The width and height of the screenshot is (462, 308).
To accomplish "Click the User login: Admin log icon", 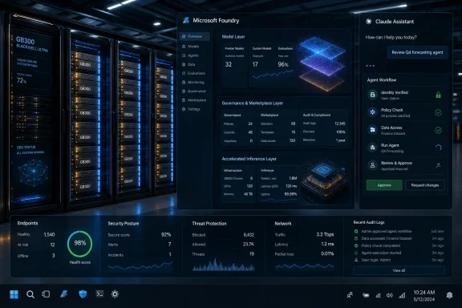I will click(x=356, y=260).
